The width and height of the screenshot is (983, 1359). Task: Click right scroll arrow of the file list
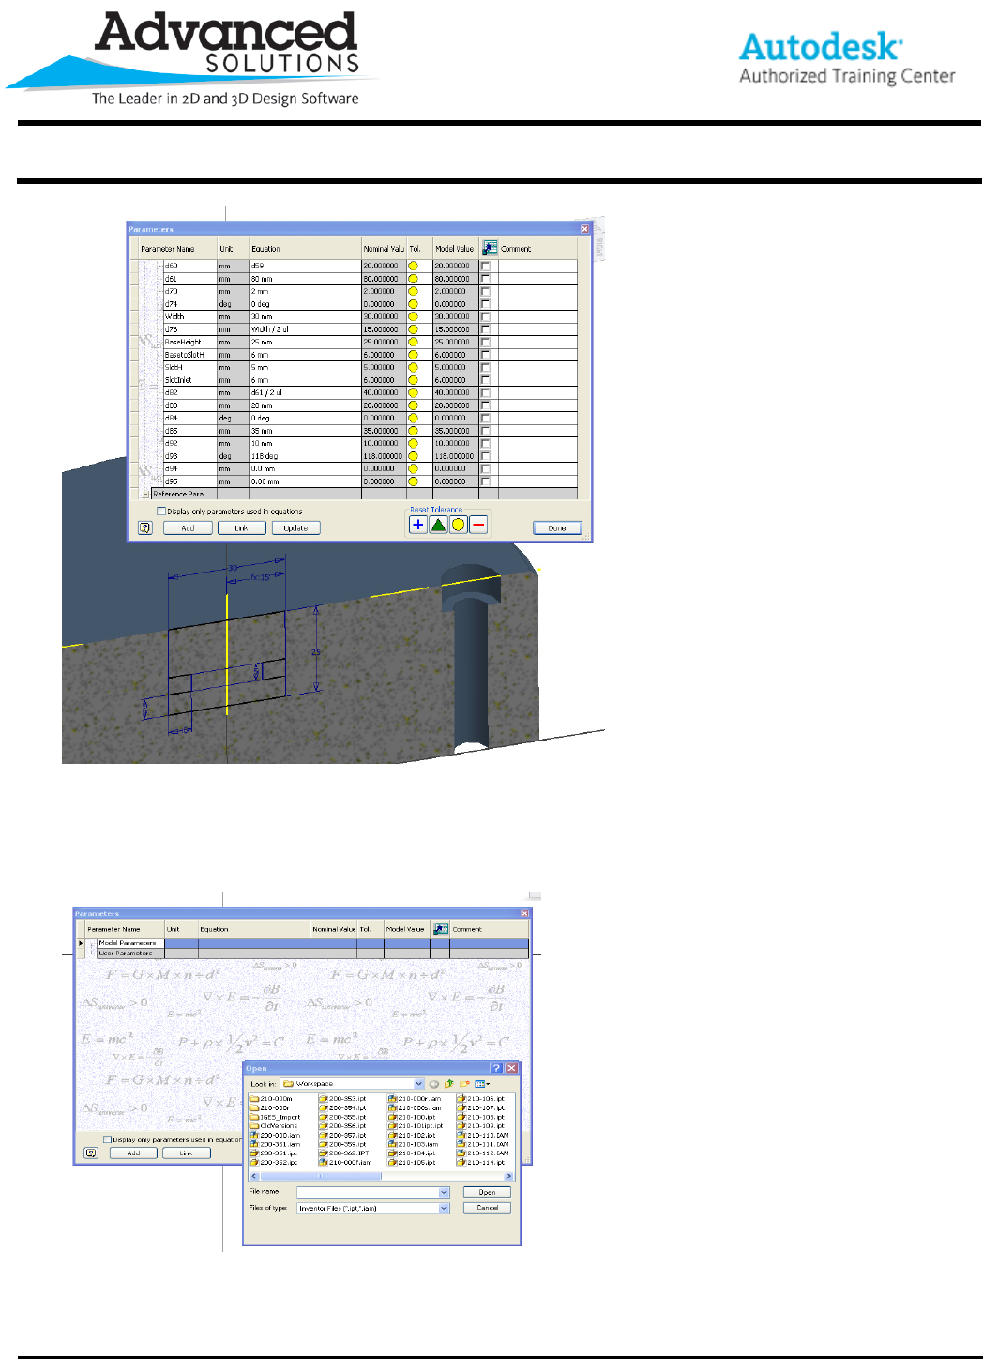tap(509, 1175)
